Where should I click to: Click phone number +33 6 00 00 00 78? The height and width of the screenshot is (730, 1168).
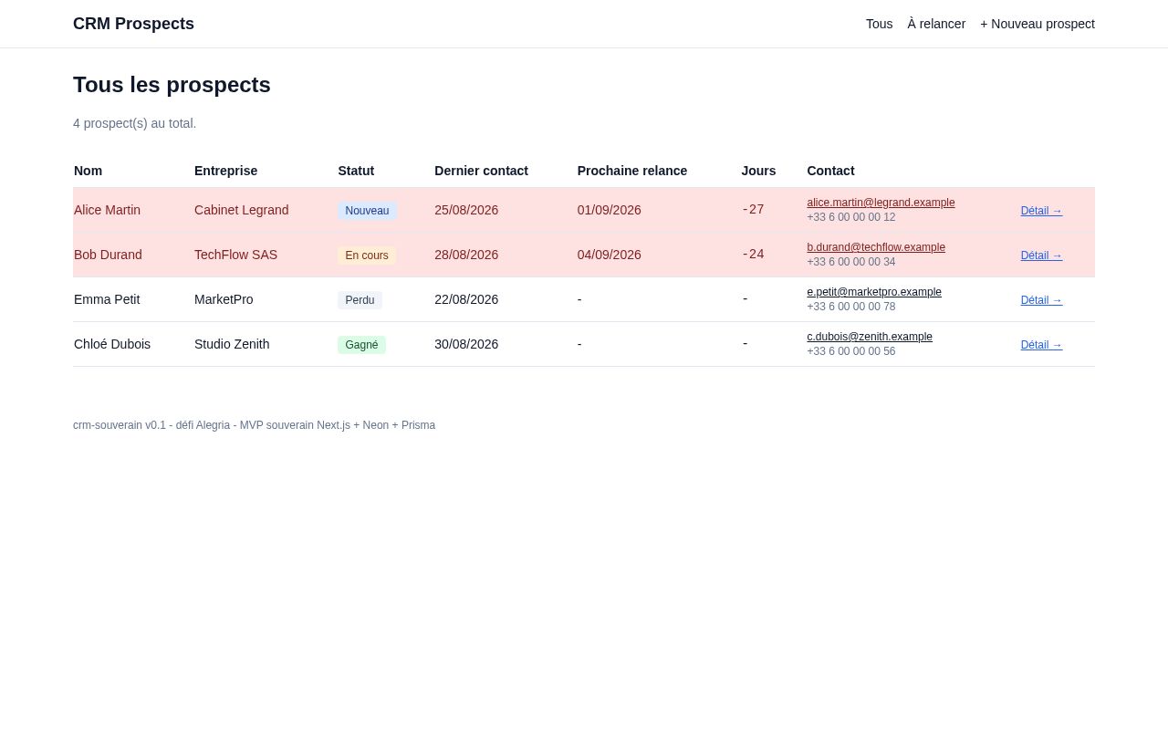pyautogui.click(x=851, y=307)
